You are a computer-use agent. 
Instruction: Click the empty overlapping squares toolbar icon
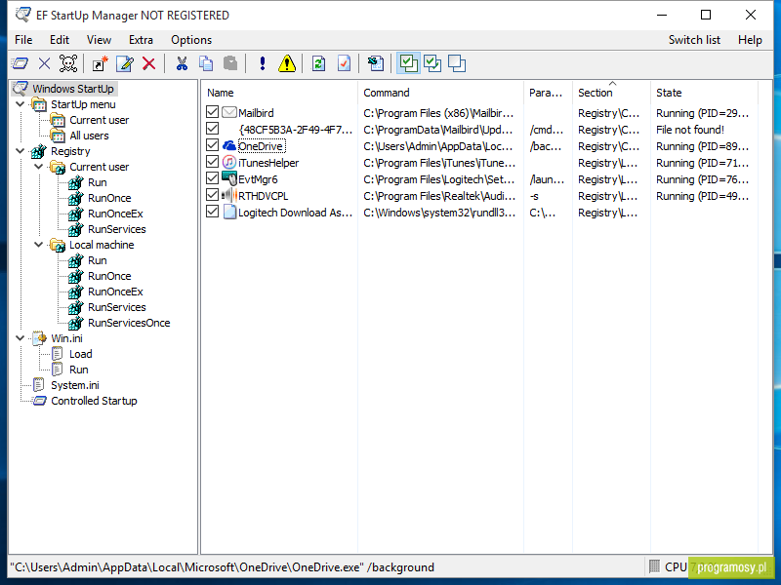tap(457, 63)
